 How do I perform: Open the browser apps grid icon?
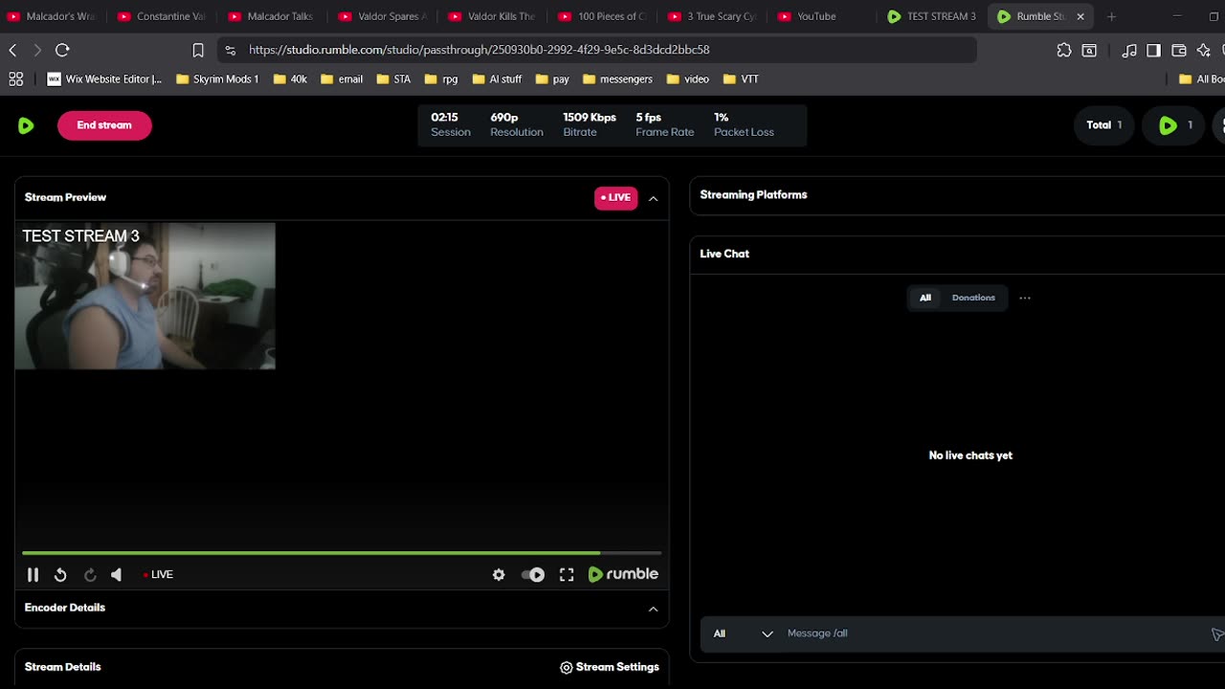coord(15,79)
